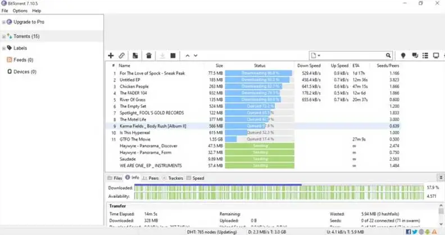Switch to the Peers tab
The height and width of the screenshot is (235, 445).
coord(151,178)
